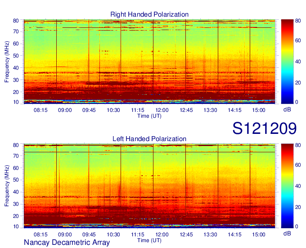Click the 40 dB tick on Right Handed colorbar
The width and height of the screenshot is (306, 248).
tap(298, 62)
